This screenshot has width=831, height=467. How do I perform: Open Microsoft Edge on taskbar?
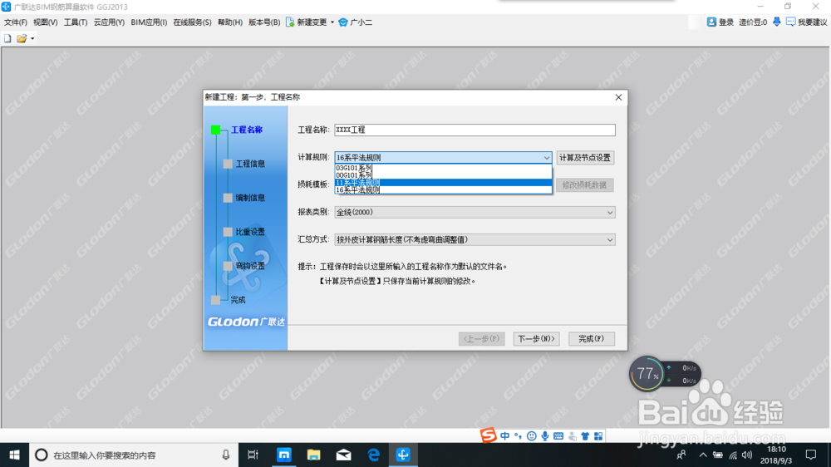(x=374, y=455)
